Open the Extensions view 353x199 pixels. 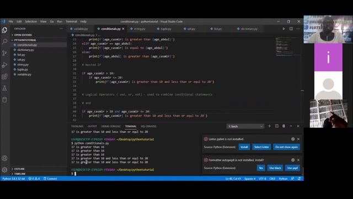4,76
